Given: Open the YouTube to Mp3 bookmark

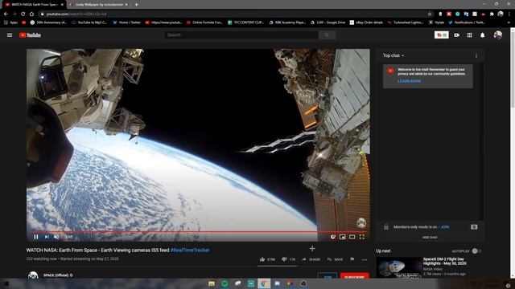Looking at the screenshot, I should pyautogui.click(x=89, y=22).
